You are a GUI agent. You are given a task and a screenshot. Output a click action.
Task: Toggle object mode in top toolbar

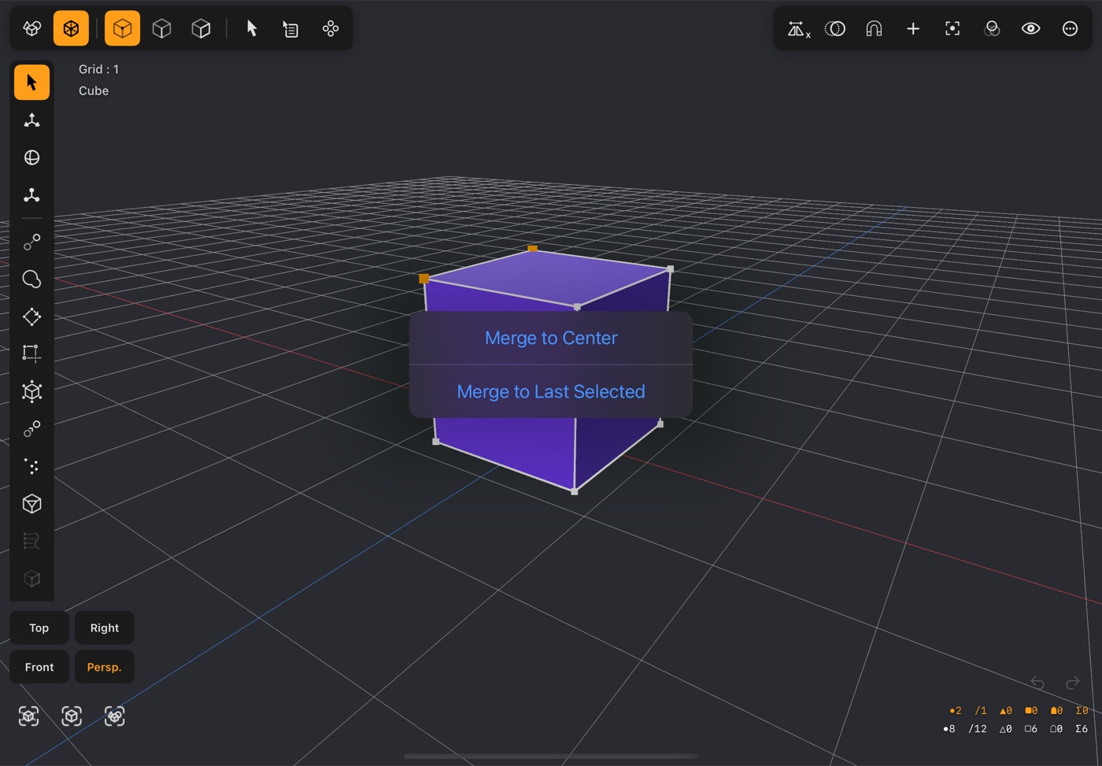click(x=31, y=28)
